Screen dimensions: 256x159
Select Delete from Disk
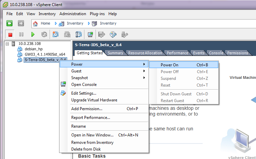(x=104, y=149)
